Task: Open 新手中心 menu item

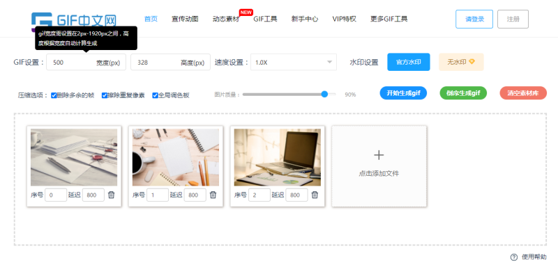Action: [x=305, y=19]
